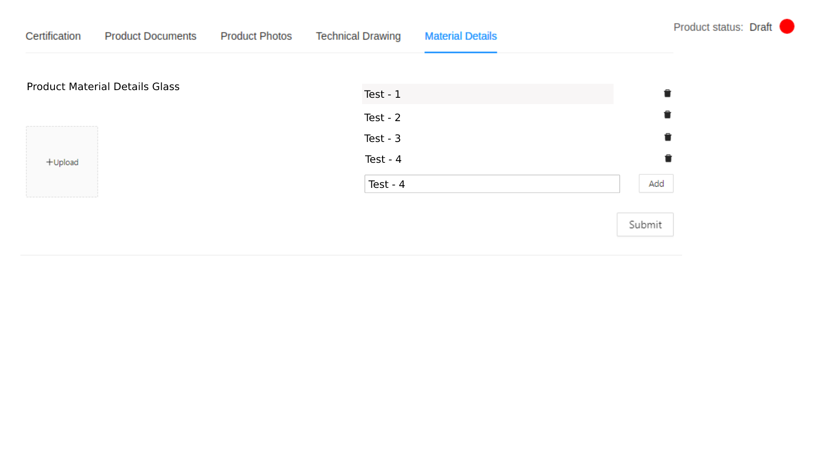This screenshot has height=459, width=817.
Task: Open the Technical Drawing tab
Action: 358,36
